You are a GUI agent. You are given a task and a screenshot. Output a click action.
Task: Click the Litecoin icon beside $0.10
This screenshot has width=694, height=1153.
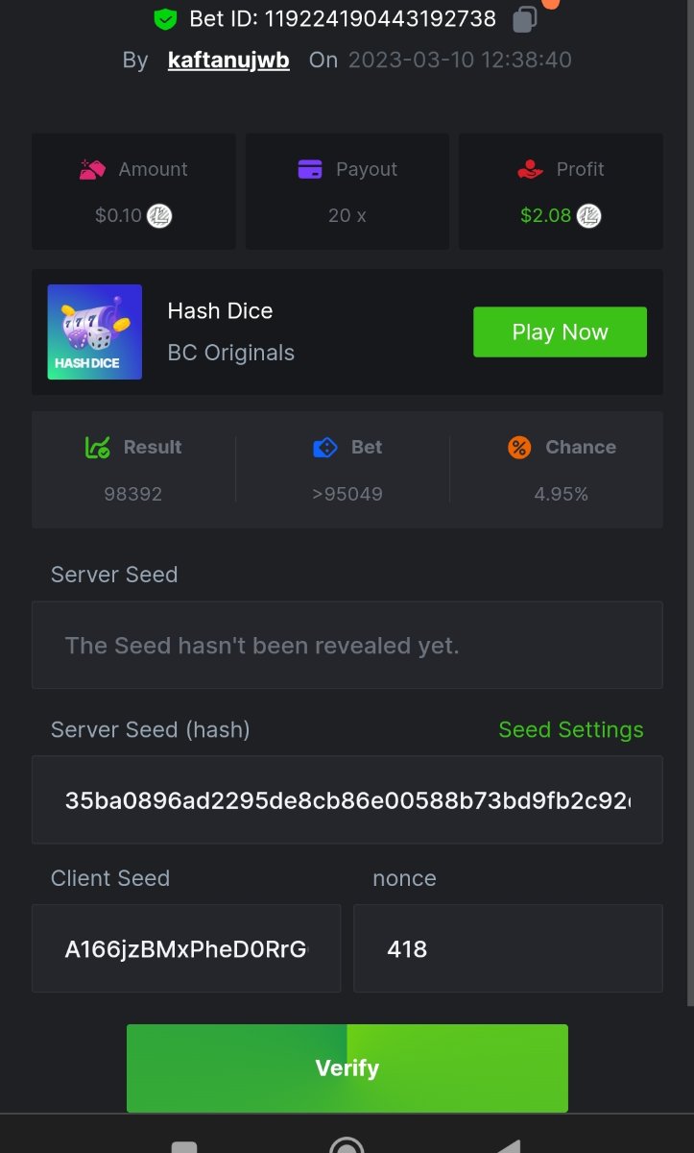[x=159, y=216]
